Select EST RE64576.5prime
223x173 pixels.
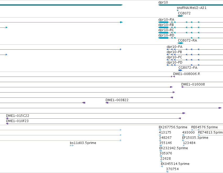click(x=207, y=130)
